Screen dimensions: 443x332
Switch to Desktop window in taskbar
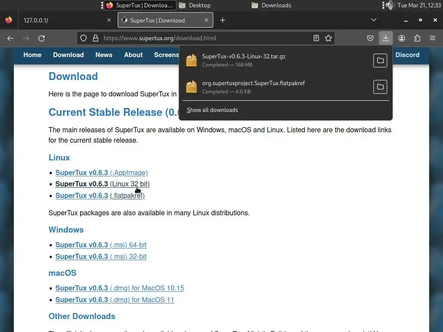(195, 5)
